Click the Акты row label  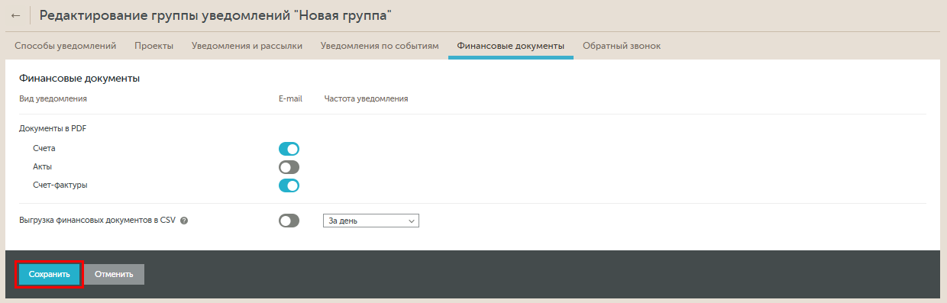pos(43,167)
